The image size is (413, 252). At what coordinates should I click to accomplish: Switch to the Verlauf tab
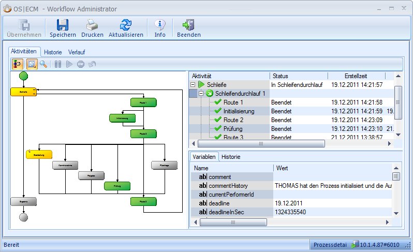click(77, 52)
